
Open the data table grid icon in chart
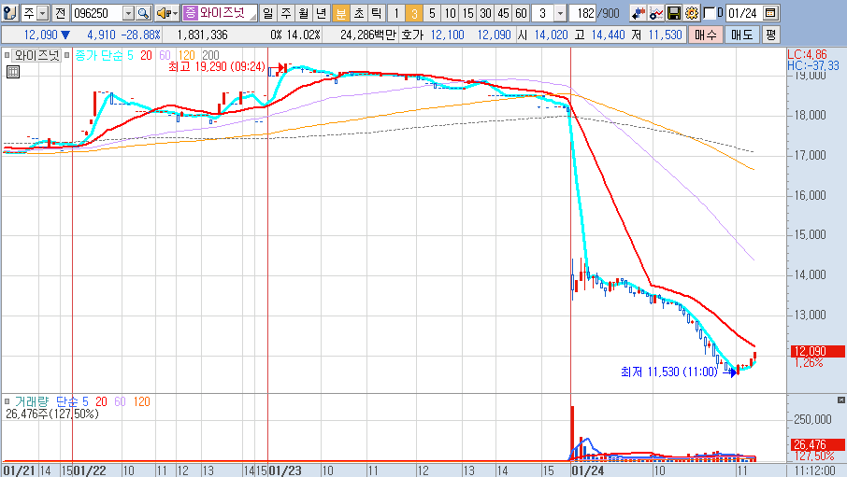tap(13, 72)
